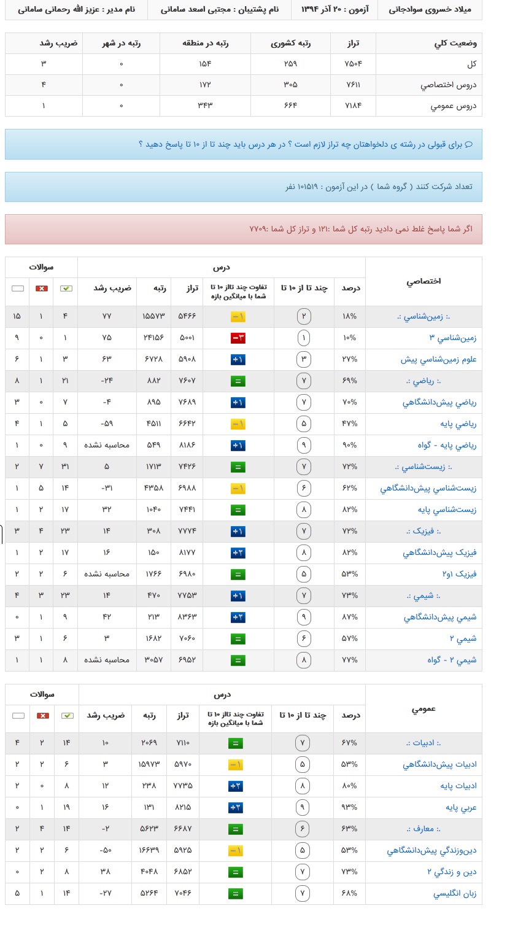Click the green equal badge for دين و زندگي 2

(x=236, y=872)
